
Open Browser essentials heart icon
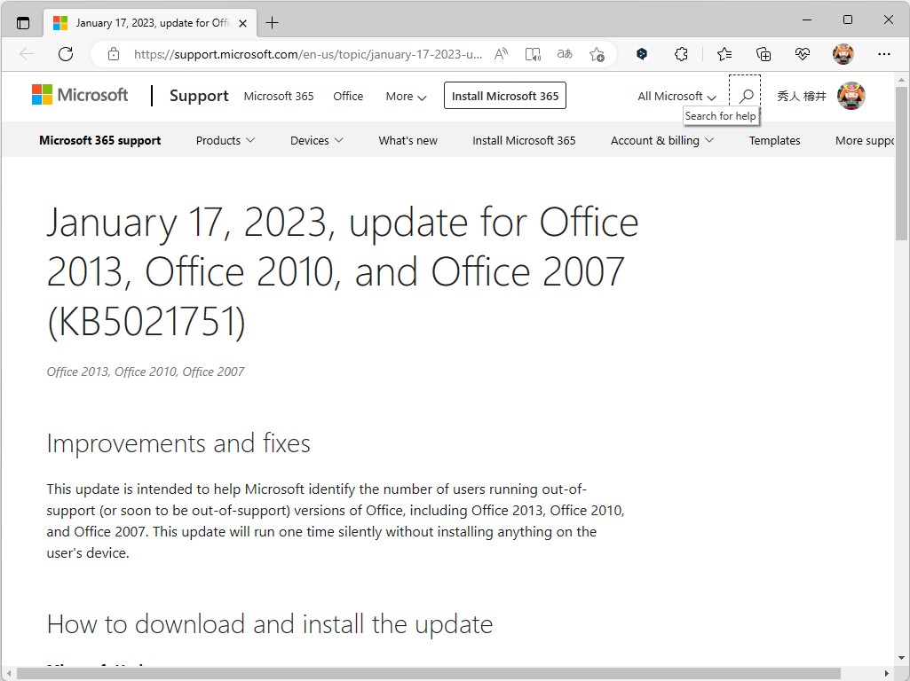click(x=803, y=54)
